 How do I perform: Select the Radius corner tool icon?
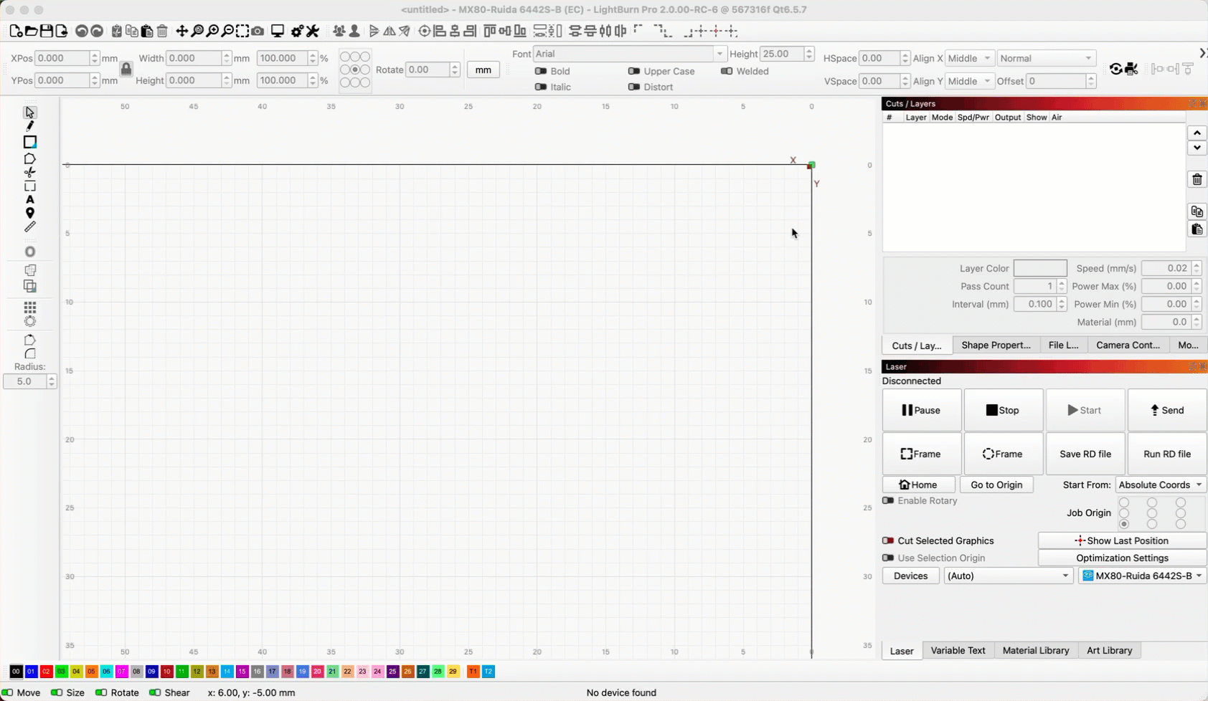click(x=29, y=353)
